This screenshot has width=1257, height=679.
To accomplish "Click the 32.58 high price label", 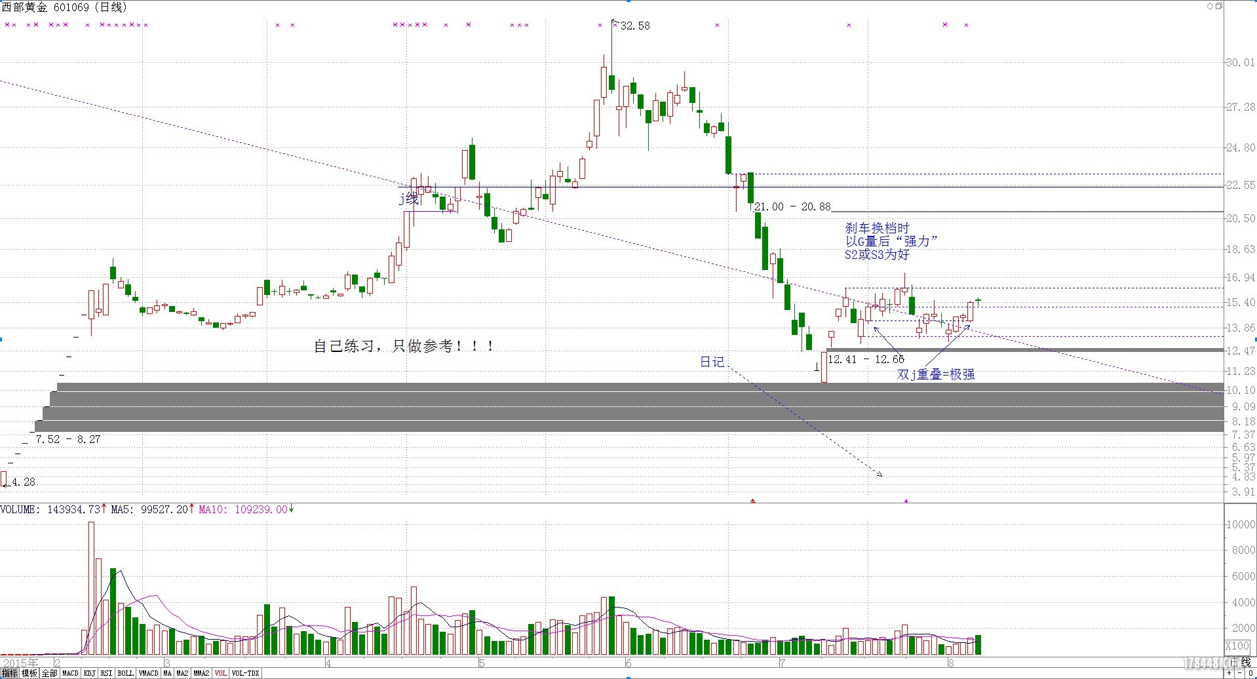I will click(x=635, y=26).
